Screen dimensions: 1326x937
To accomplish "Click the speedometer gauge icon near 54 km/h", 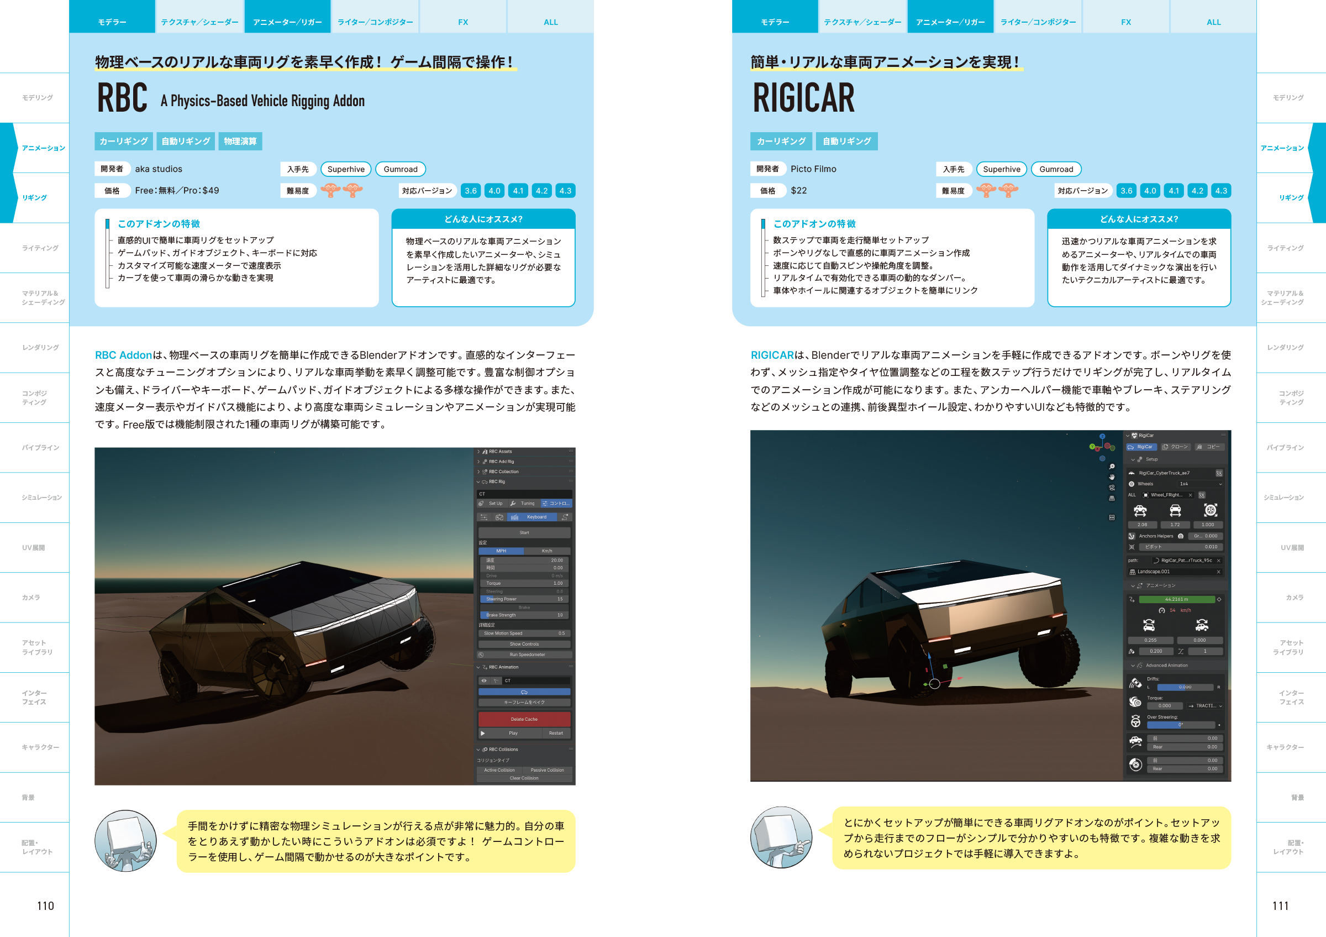I will pos(1161,611).
